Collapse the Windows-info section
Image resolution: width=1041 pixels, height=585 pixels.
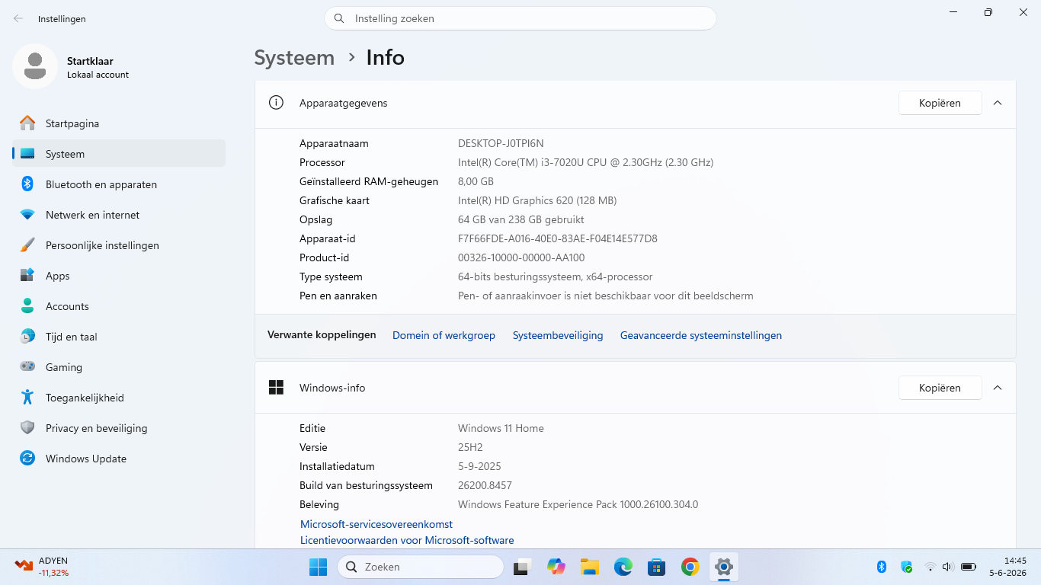click(998, 388)
